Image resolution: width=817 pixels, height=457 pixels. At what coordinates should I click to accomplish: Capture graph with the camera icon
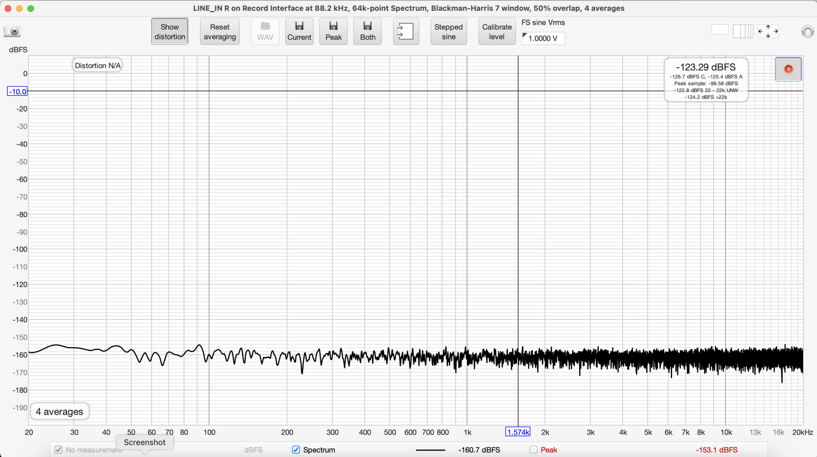pos(12,32)
